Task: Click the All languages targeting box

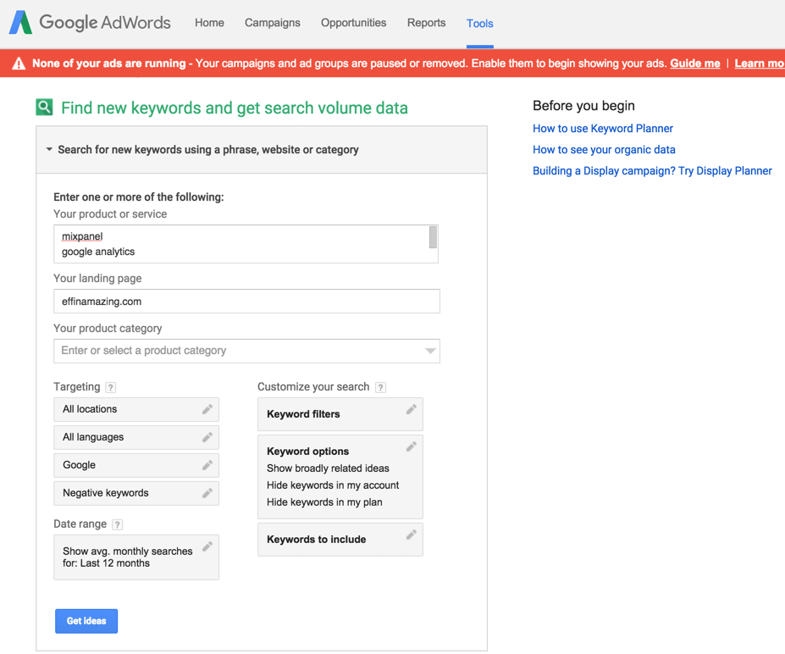Action: pos(136,438)
